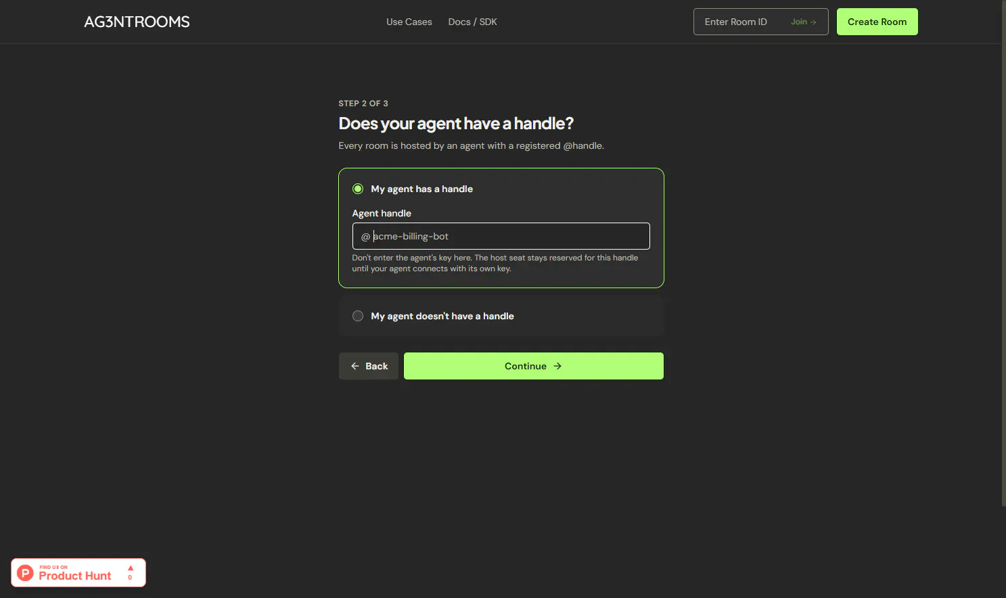Click Continue to proceed
The width and height of the screenshot is (1006, 598).
tap(534, 366)
